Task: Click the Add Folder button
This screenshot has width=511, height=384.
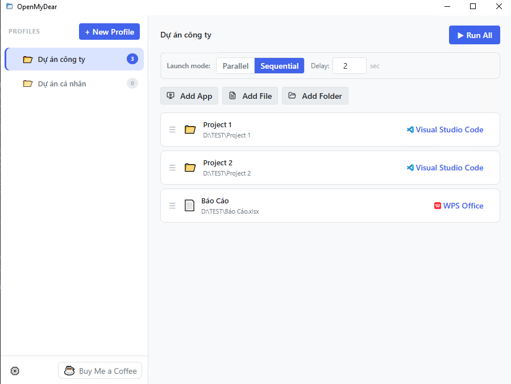Action: coord(315,96)
